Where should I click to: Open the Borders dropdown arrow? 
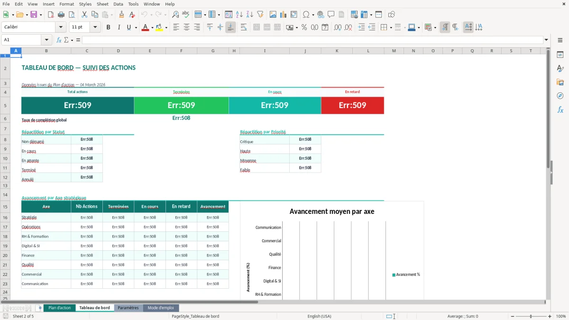click(x=391, y=27)
